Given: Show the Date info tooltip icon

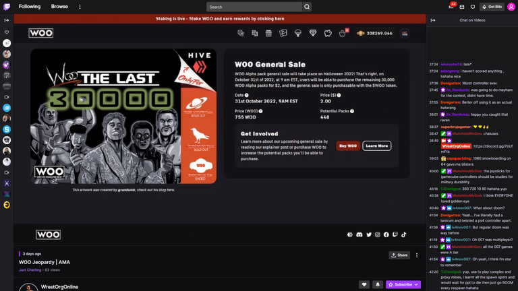Looking at the screenshot, I should [x=247, y=95].
